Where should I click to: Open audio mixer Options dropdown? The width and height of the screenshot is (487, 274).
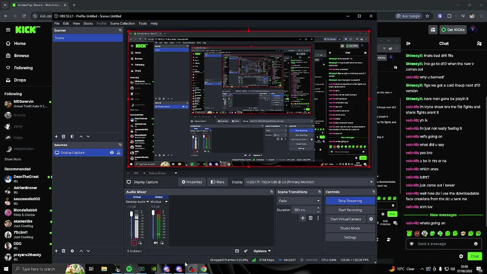tap(262, 251)
